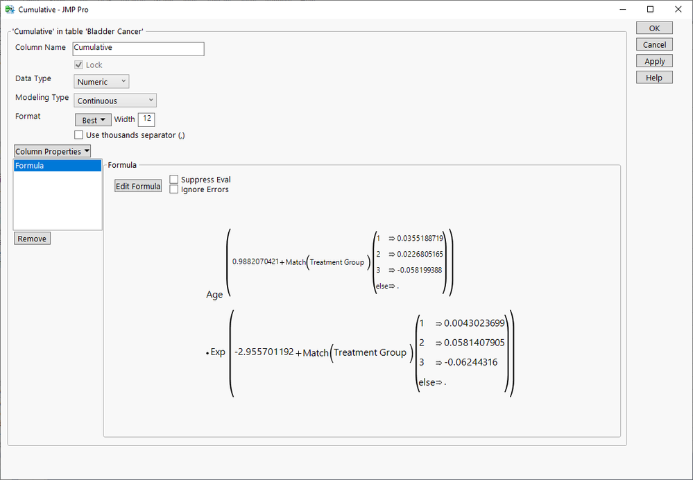Click the Edit Formula button
This screenshot has height=480, width=693.
[x=138, y=186]
